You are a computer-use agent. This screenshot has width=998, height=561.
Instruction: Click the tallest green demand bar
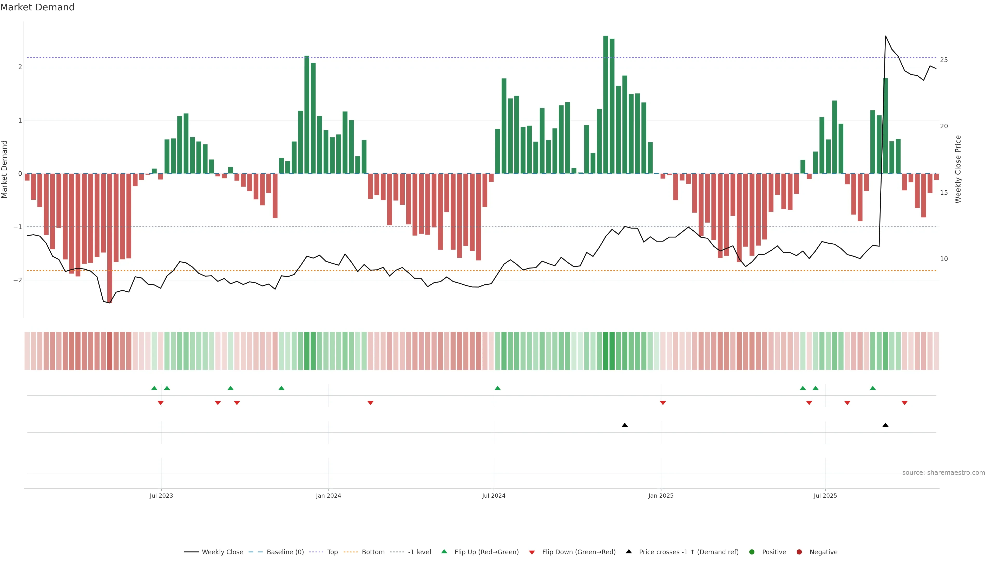click(606, 104)
